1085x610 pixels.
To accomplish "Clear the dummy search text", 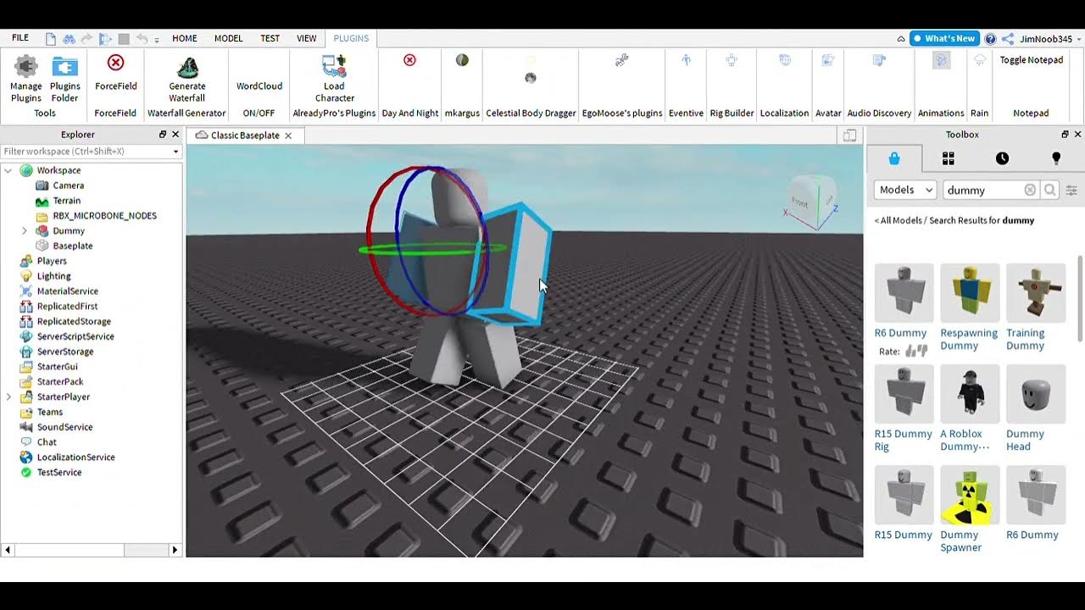I will [1030, 190].
